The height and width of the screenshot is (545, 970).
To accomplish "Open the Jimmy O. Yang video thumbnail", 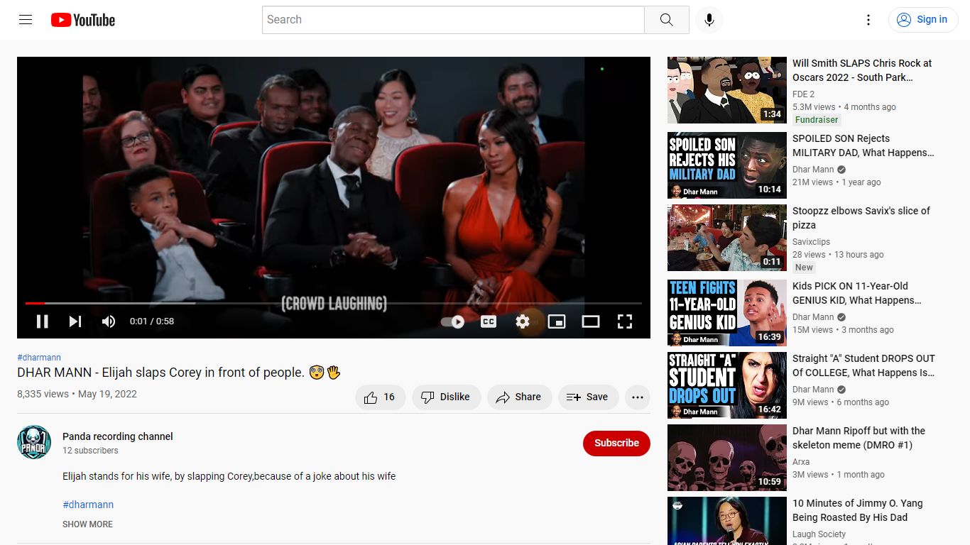I will click(x=727, y=521).
